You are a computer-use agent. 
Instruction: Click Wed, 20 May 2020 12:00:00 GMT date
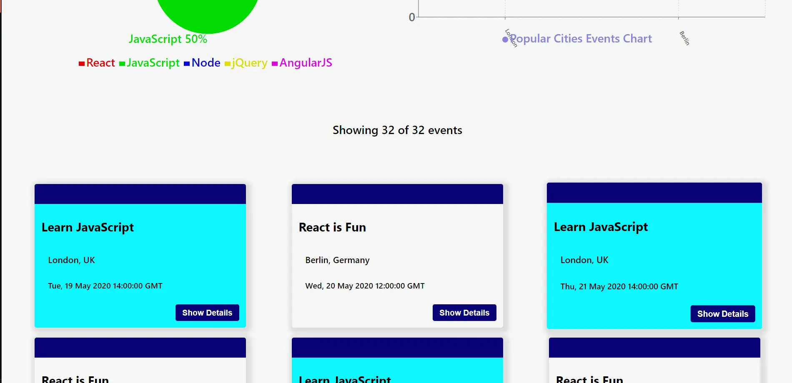(x=365, y=286)
